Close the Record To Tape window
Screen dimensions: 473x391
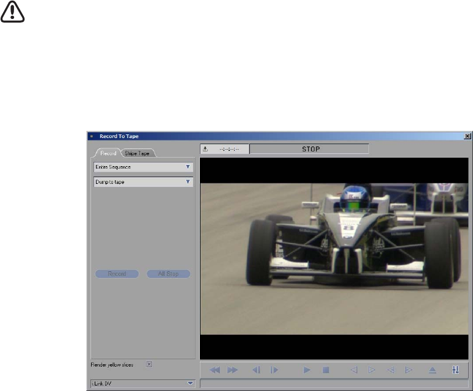[468, 136]
